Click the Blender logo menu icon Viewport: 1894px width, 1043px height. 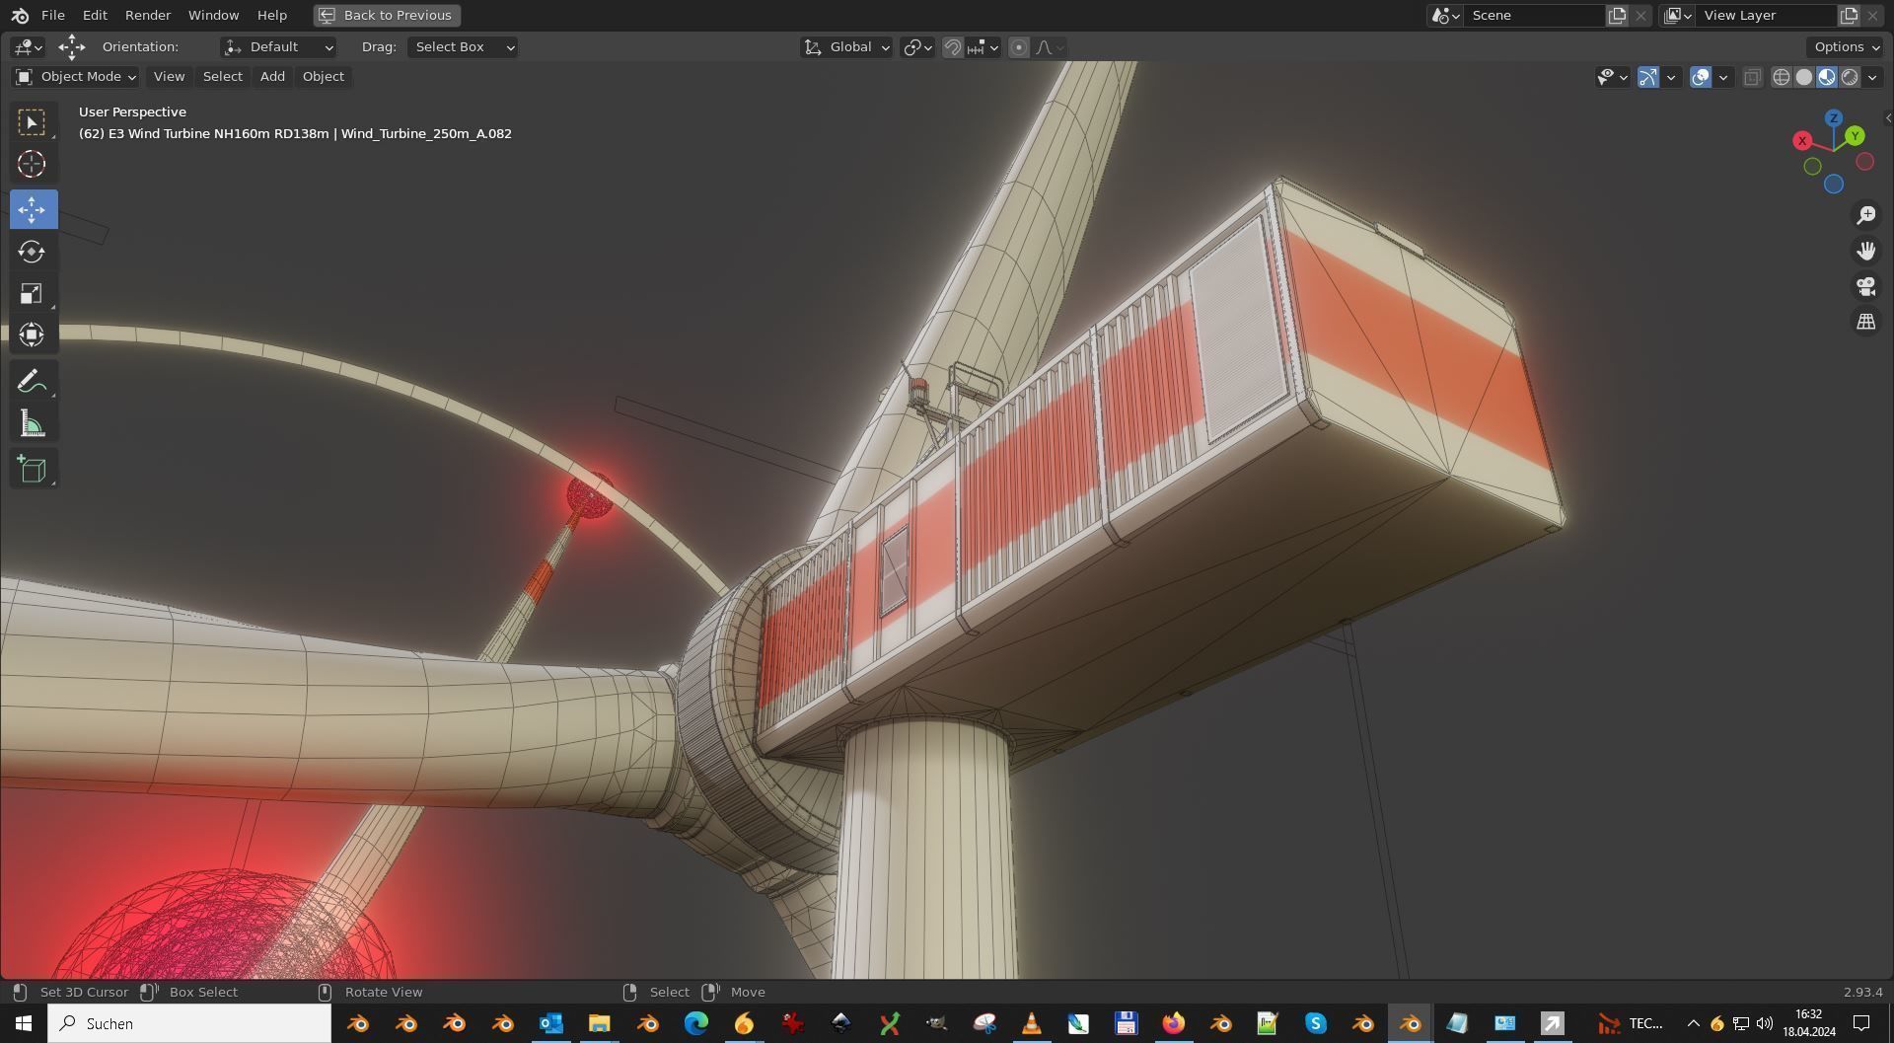tap(20, 15)
